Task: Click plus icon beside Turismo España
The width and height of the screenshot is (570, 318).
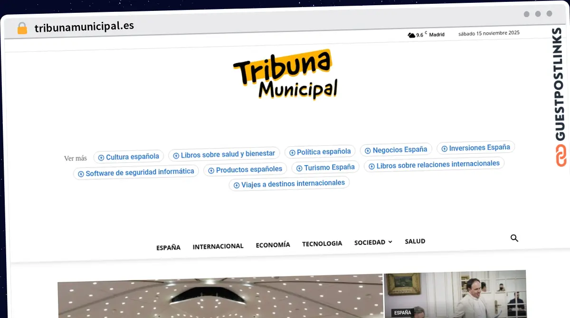Action: click(299, 168)
